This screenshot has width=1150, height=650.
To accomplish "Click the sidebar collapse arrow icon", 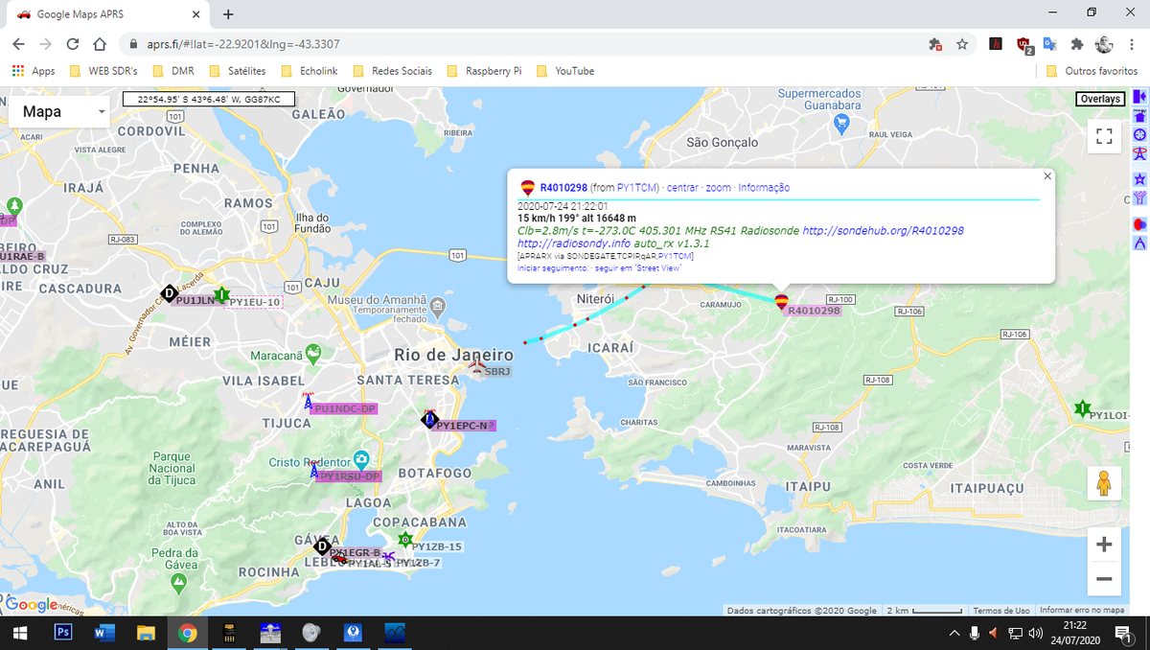I will 1140,97.
